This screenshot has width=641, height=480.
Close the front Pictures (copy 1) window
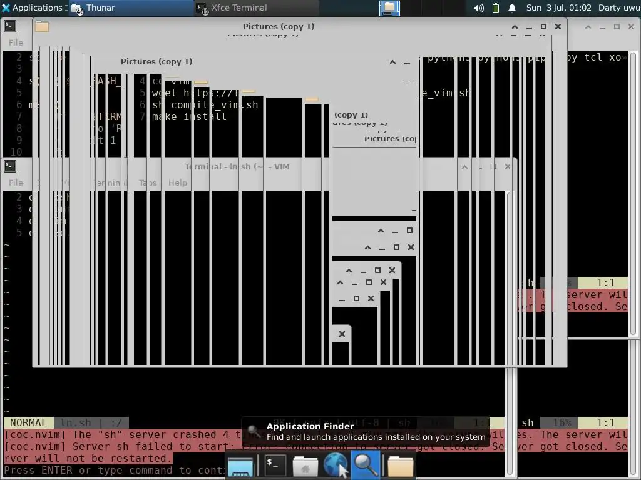[558, 26]
